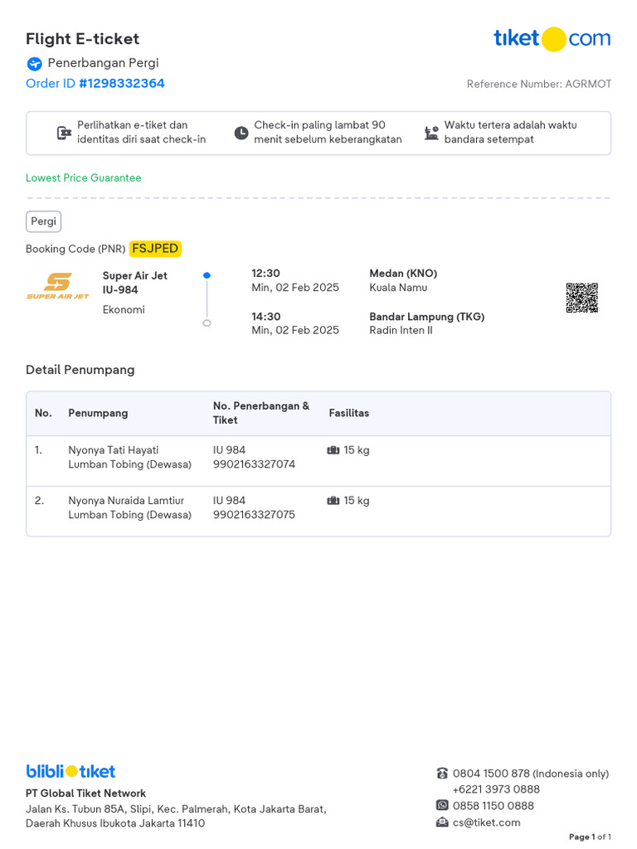Click Reference Number: AGRMOT text
Image resolution: width=637 pixels, height=849 pixels.
point(539,84)
